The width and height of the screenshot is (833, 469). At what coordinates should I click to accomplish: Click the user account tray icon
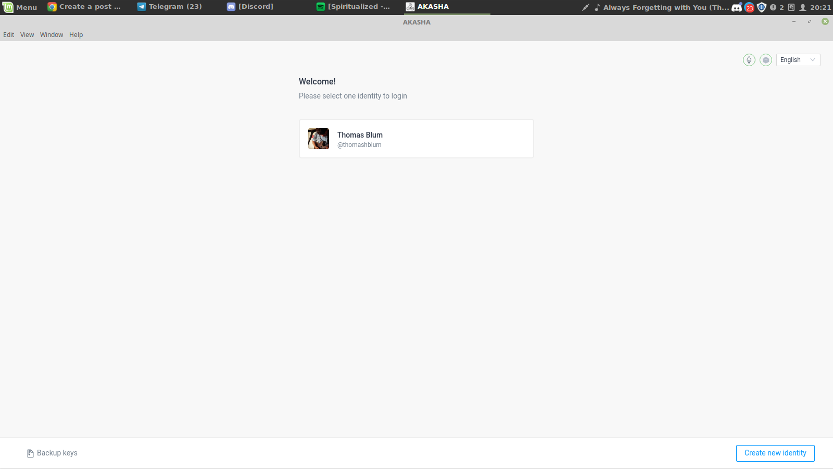click(x=803, y=7)
